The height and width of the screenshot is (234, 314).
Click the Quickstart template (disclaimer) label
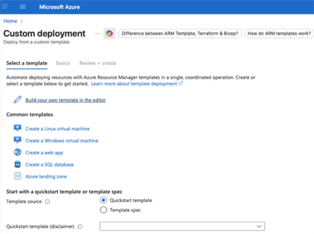(40, 227)
